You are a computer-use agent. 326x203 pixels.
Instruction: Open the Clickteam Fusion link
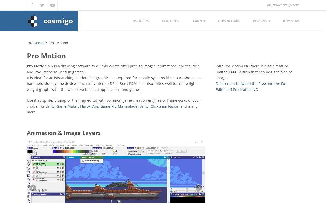[x=165, y=106]
